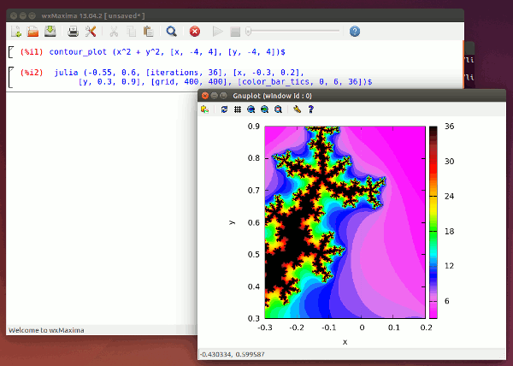Image resolution: width=513 pixels, height=366 pixels.
Task: Open wxMaxima configuration tools icon
Action: tap(91, 32)
